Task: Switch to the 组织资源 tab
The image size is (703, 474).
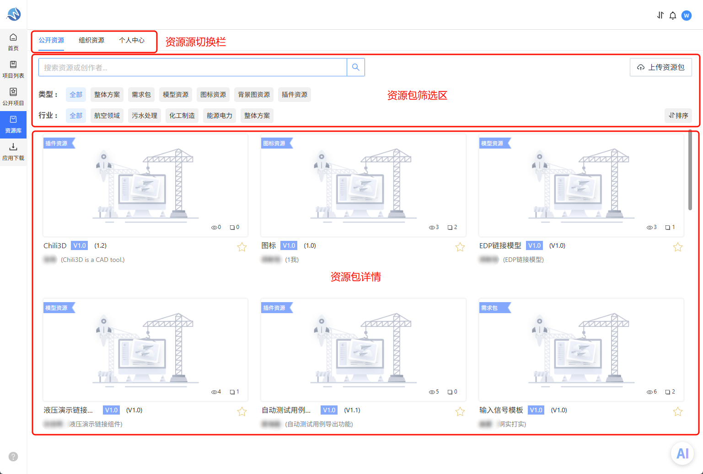Action: coord(91,40)
